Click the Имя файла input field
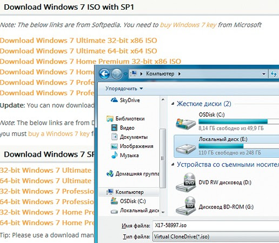 coord(216,225)
